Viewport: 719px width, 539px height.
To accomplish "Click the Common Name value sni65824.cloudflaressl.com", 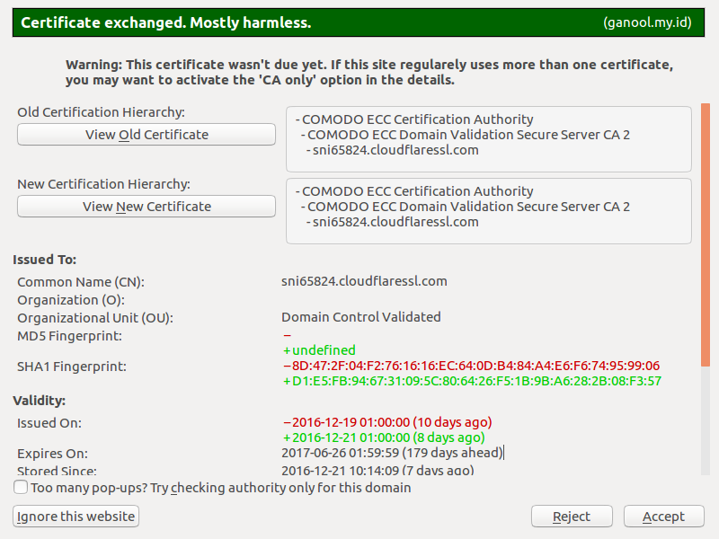I will 364,281.
